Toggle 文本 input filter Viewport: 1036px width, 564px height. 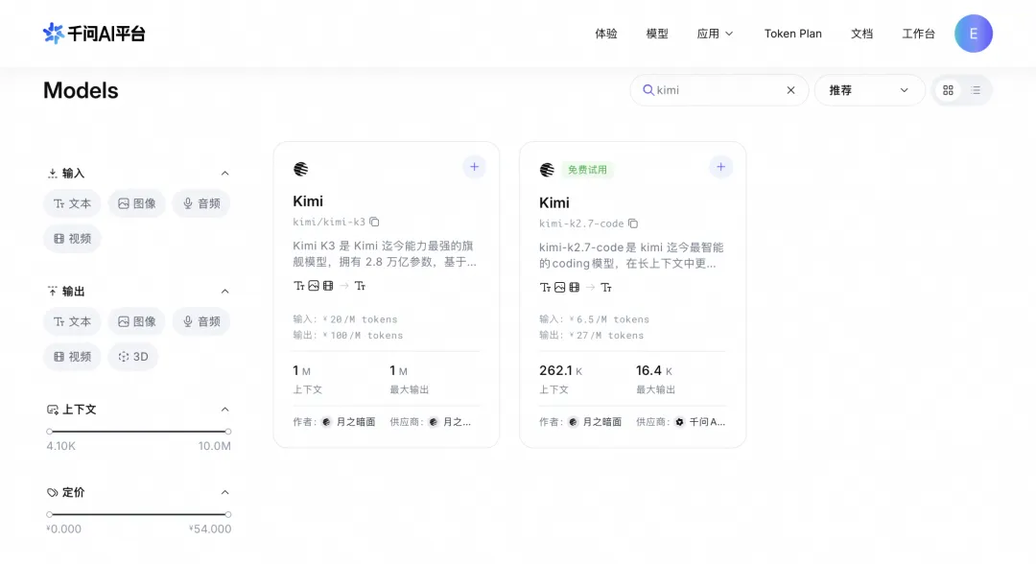(x=72, y=203)
